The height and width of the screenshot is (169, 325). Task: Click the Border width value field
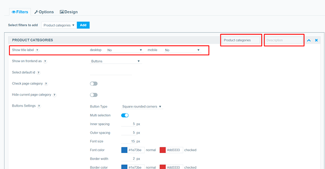pos(128,159)
